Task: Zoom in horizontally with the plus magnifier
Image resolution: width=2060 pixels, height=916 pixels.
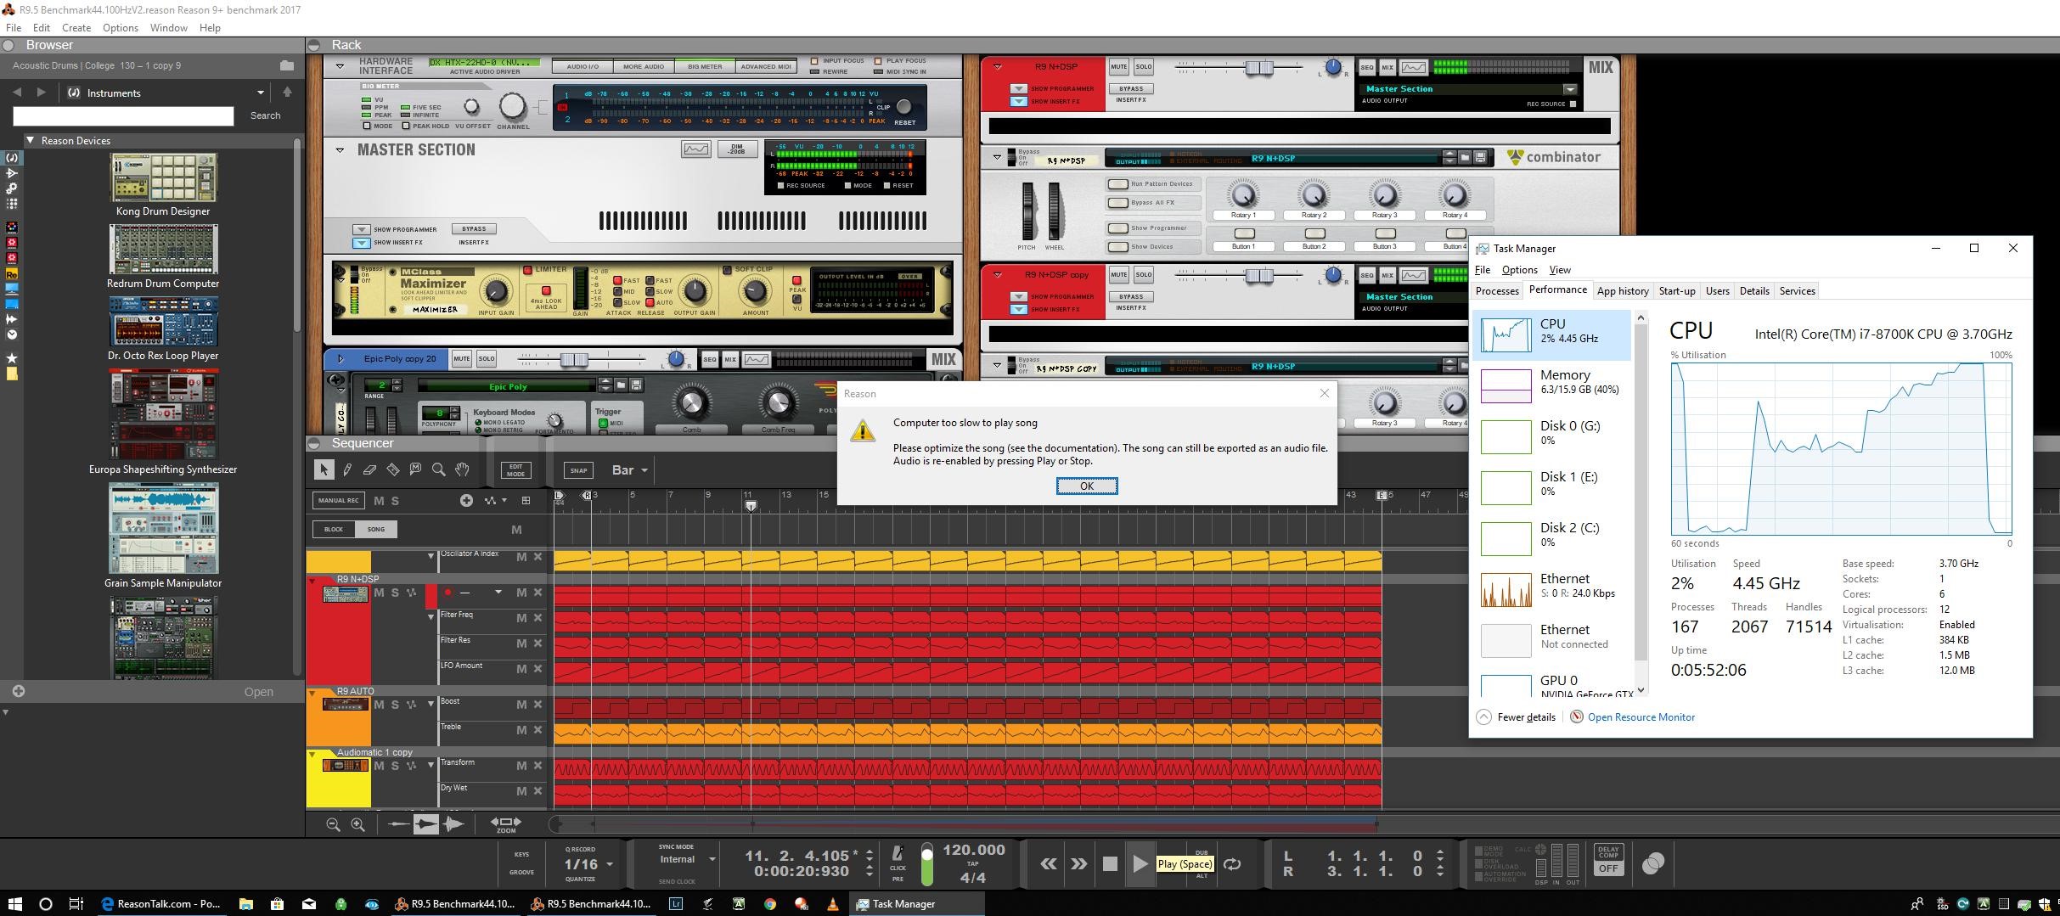Action: click(357, 823)
